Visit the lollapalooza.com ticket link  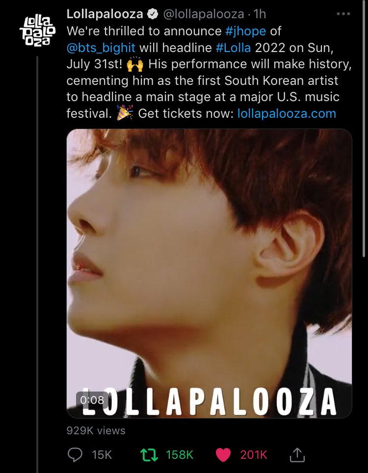(x=287, y=113)
